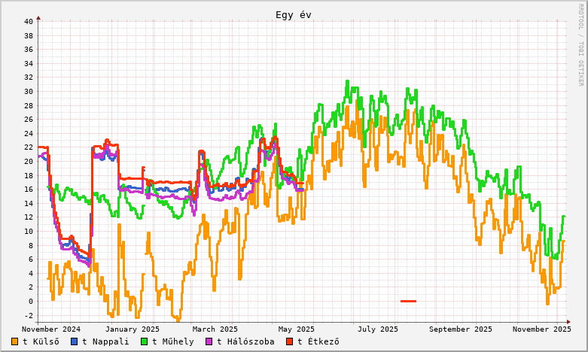Click the "November 2024" x-axis label

click(x=51, y=329)
